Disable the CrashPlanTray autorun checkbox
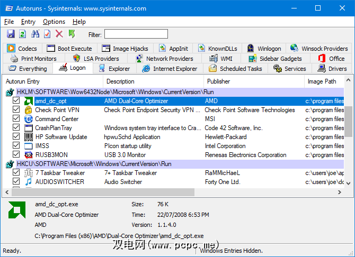 [16, 128]
